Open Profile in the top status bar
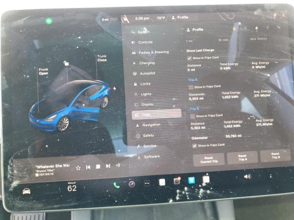294x220 pixels. click(x=180, y=17)
